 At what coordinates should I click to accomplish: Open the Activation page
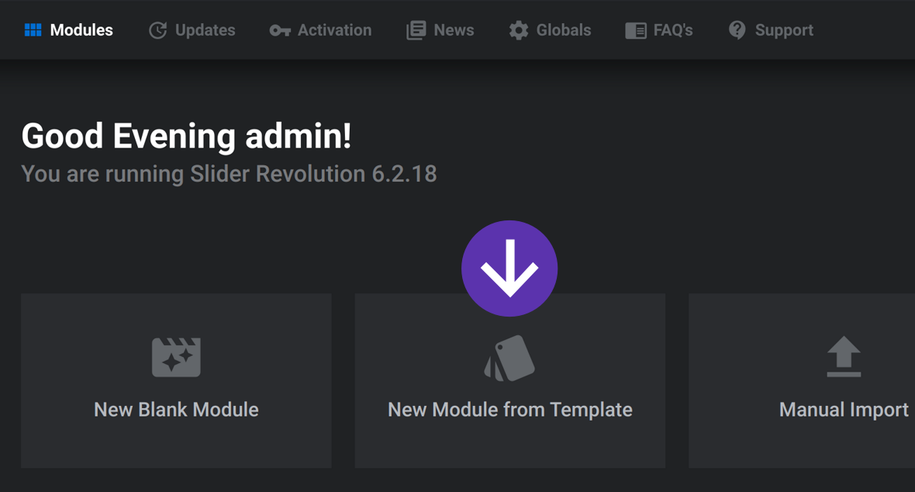pos(320,29)
